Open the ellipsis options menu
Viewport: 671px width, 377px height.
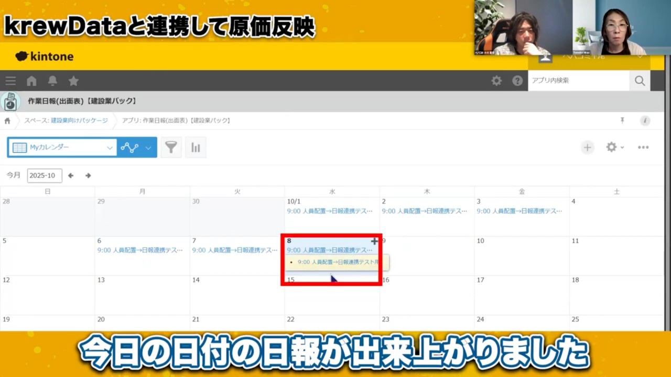643,147
